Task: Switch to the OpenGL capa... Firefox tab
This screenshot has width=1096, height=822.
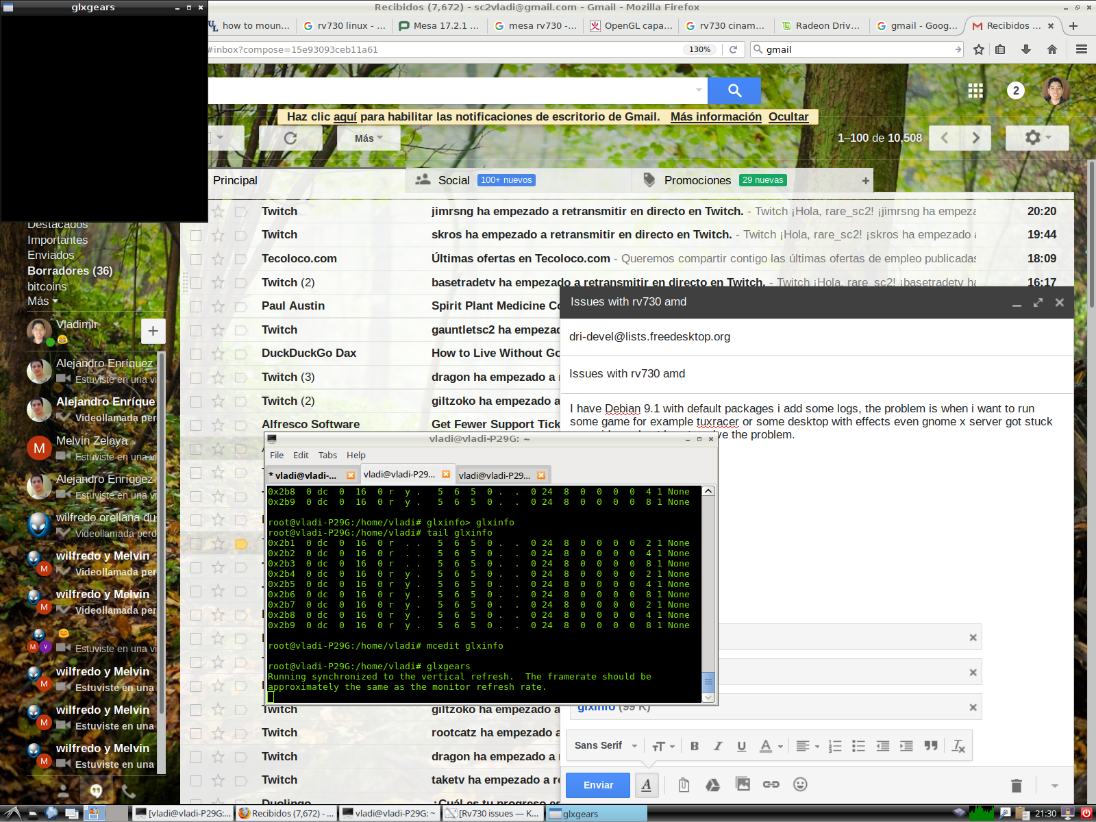Action: pos(630,26)
